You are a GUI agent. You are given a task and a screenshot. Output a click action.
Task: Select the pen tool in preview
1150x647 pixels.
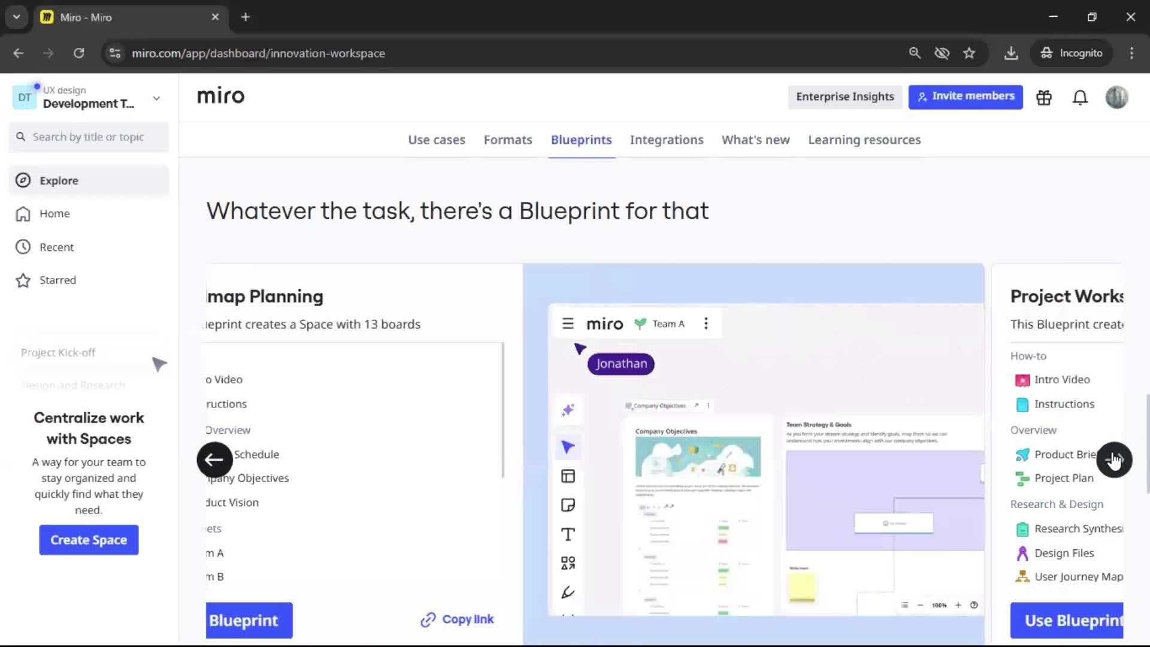[568, 592]
